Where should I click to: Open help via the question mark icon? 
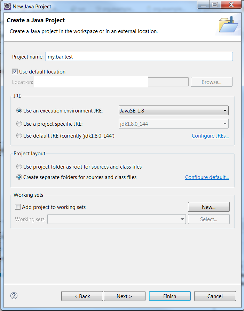coord(14,296)
